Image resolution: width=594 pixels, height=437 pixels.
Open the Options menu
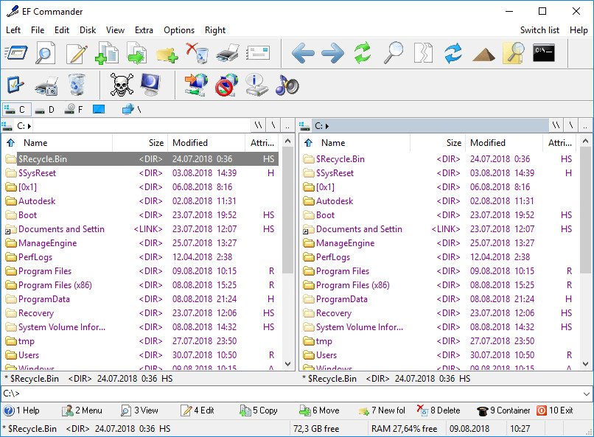pos(178,30)
